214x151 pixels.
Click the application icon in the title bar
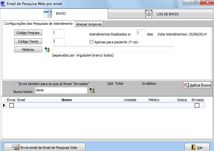(3, 4)
